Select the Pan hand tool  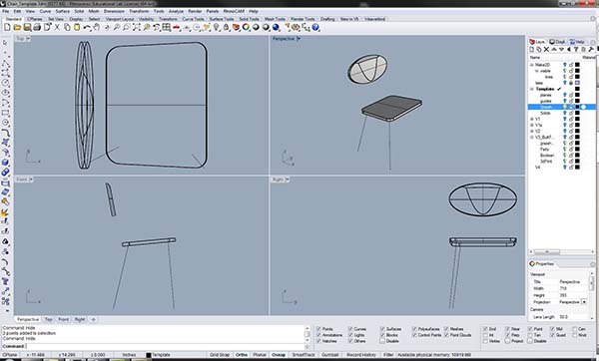click(x=97, y=28)
